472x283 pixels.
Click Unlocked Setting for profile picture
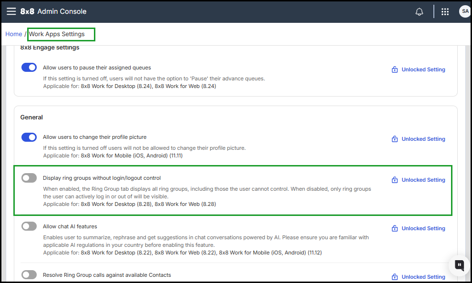[423, 139]
